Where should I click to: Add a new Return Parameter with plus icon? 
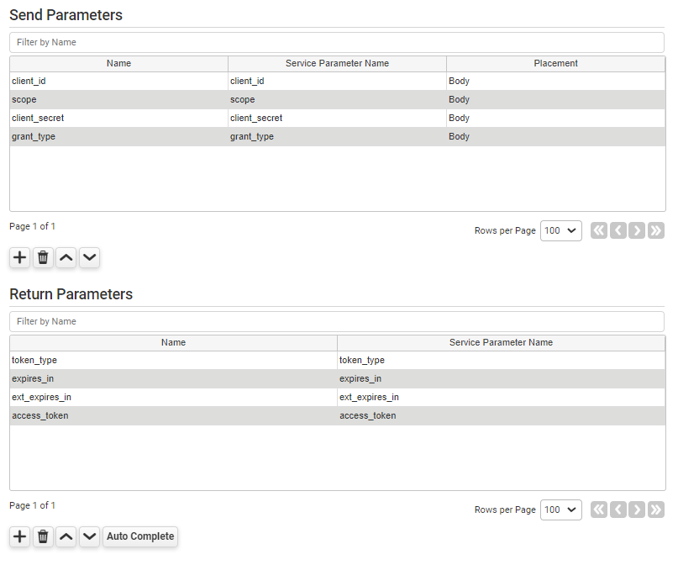(x=19, y=536)
